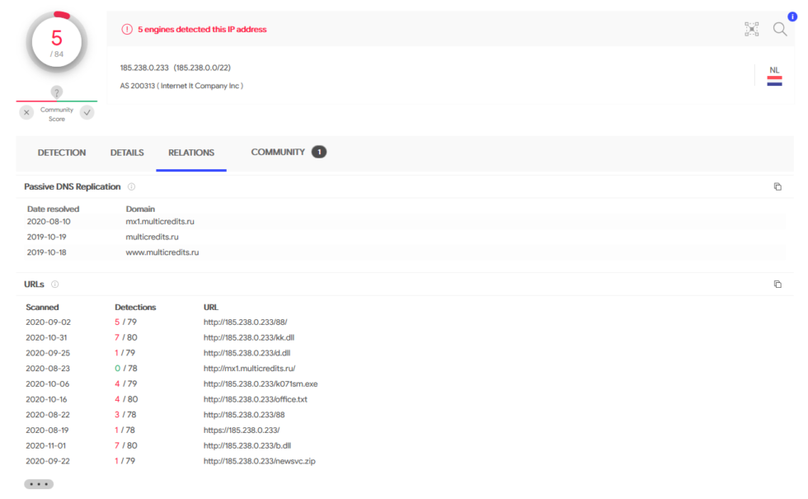Image resolution: width=808 pixels, height=499 pixels.
Task: Open domain www.multicredits.ru
Action: [162, 252]
